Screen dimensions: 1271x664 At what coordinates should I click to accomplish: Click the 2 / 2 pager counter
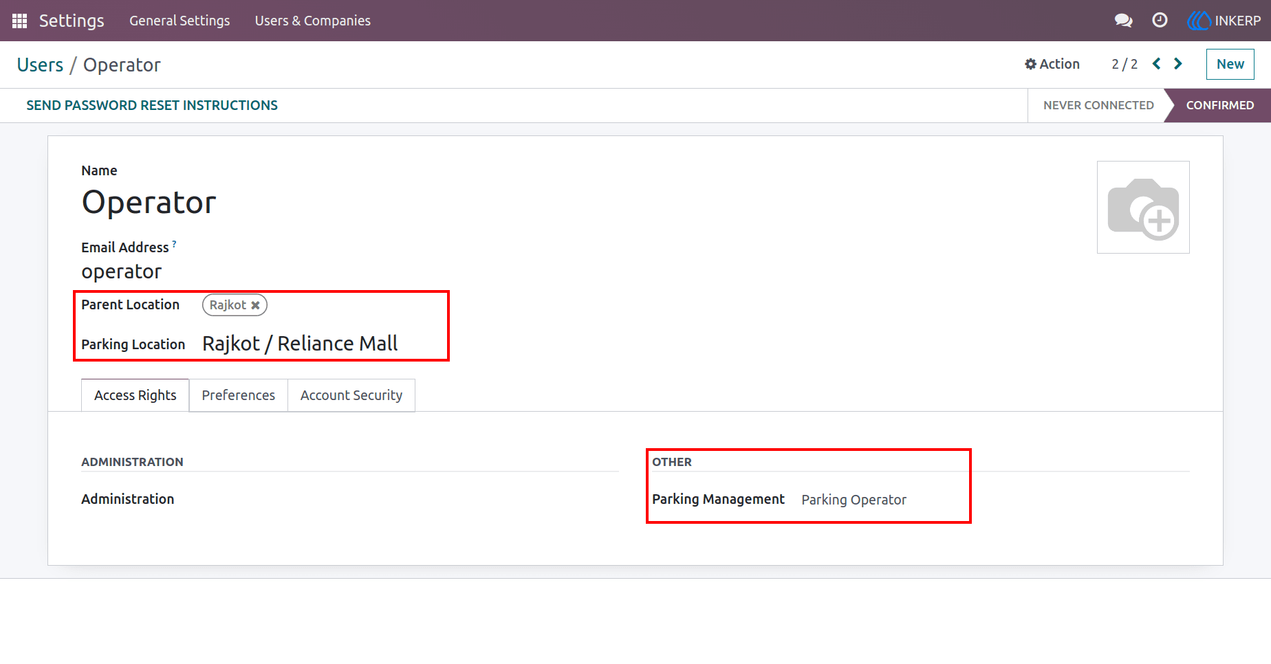[x=1125, y=64]
